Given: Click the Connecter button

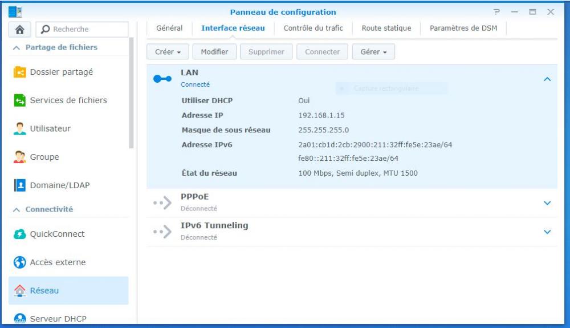Looking at the screenshot, I should click(322, 52).
